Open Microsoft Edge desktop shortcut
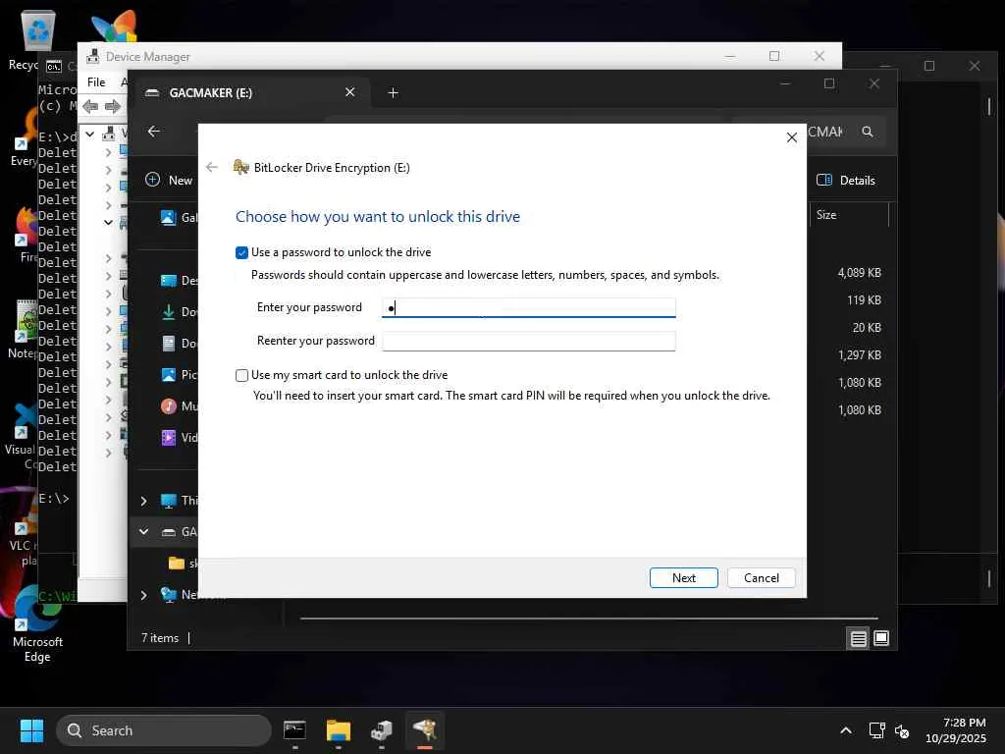 37,623
